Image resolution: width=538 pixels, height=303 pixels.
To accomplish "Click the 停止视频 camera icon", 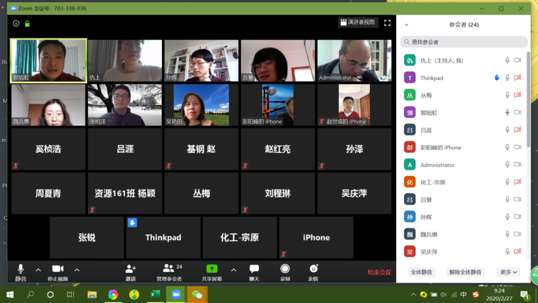I will pos(57,269).
